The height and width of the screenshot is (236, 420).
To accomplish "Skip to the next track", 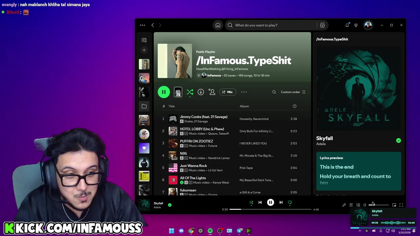I will tap(281, 203).
